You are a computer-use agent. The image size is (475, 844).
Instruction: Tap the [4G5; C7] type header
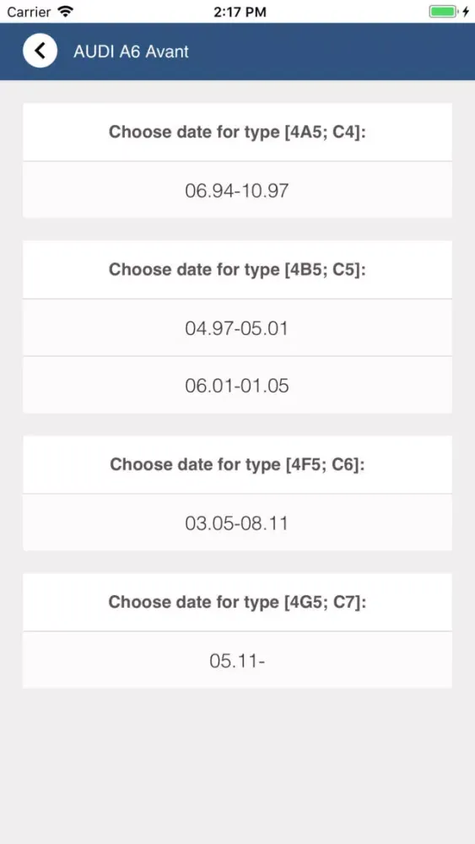(x=237, y=603)
